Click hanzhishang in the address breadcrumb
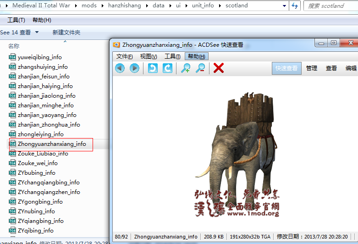358x244 pixels. (x=124, y=6)
